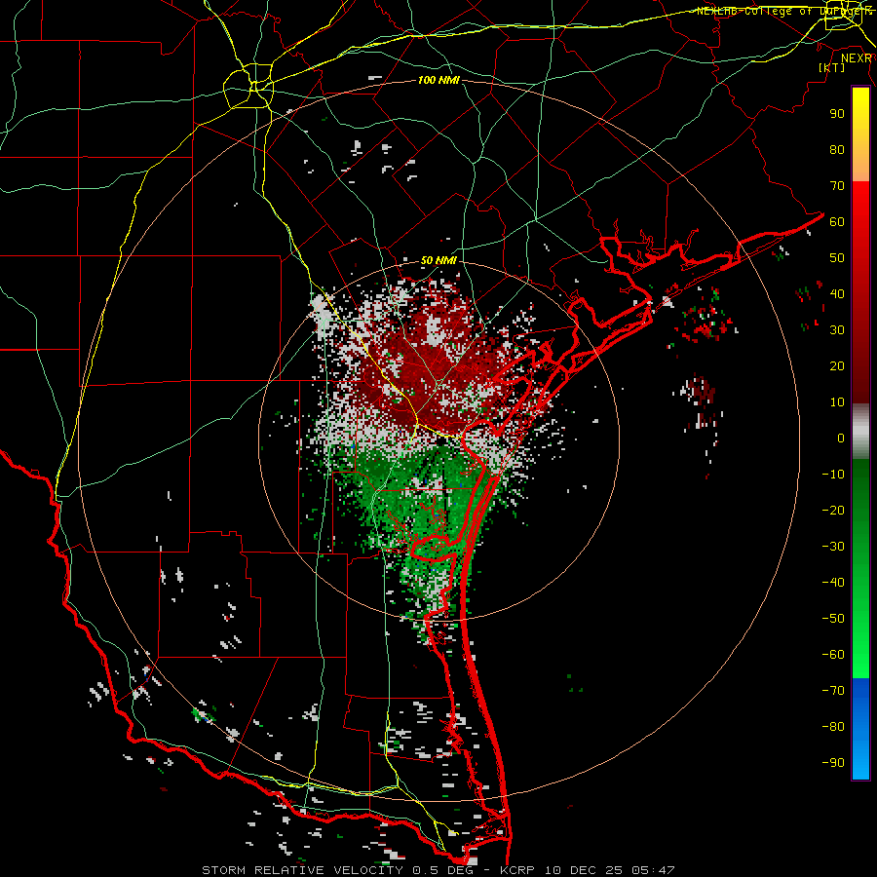The width and height of the screenshot is (877, 877).
Task: Click the "50 NMI" range ring label
Action: tap(438, 260)
